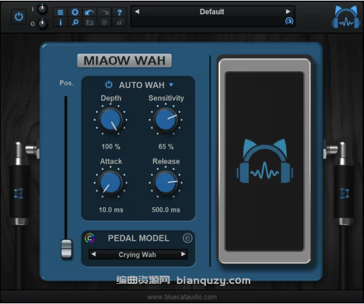Click the Pos. slider handle
The width and height of the screenshot is (364, 304).
[x=67, y=249]
